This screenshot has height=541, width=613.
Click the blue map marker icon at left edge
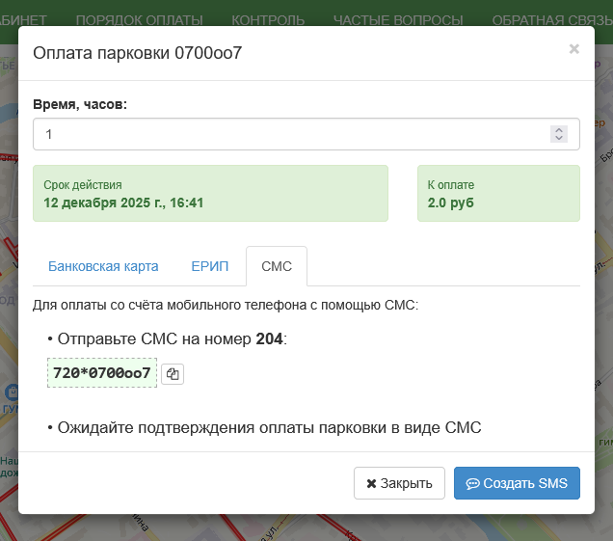10,393
